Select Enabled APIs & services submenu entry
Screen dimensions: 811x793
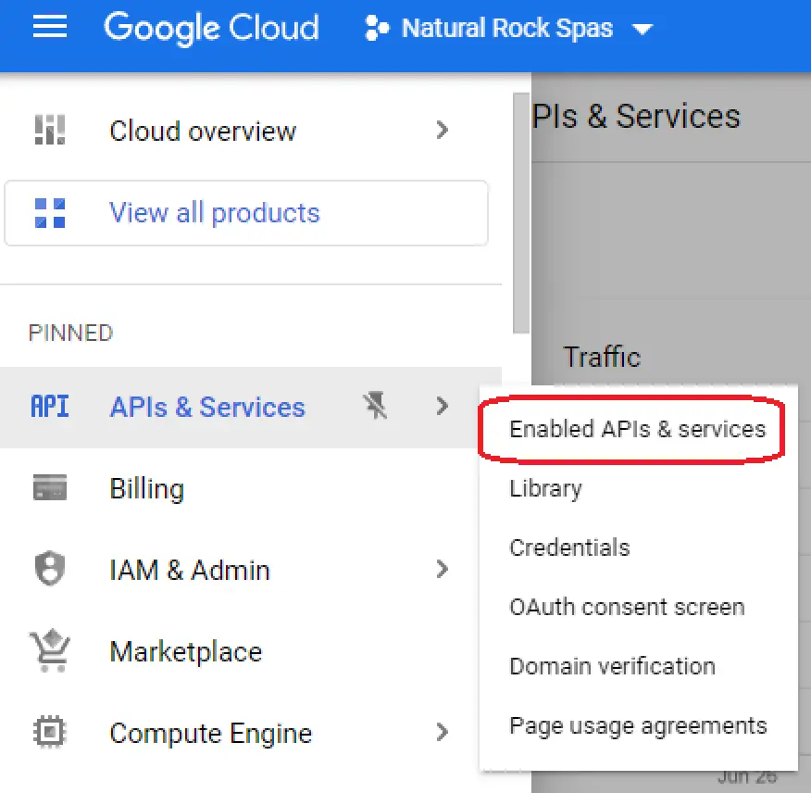(638, 429)
